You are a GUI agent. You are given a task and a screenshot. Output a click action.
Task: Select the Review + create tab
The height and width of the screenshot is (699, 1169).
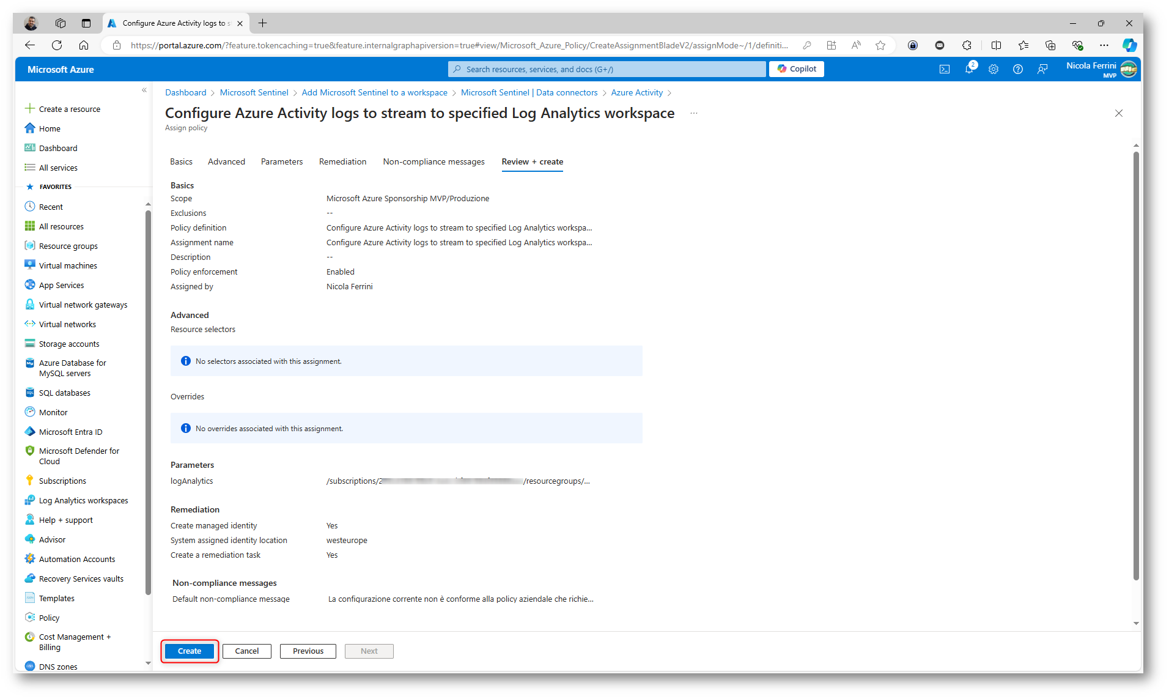click(533, 161)
